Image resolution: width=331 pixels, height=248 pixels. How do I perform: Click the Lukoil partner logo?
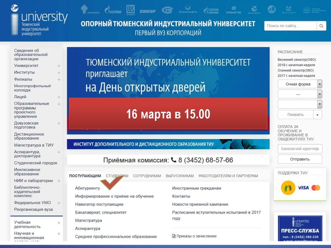131,9
